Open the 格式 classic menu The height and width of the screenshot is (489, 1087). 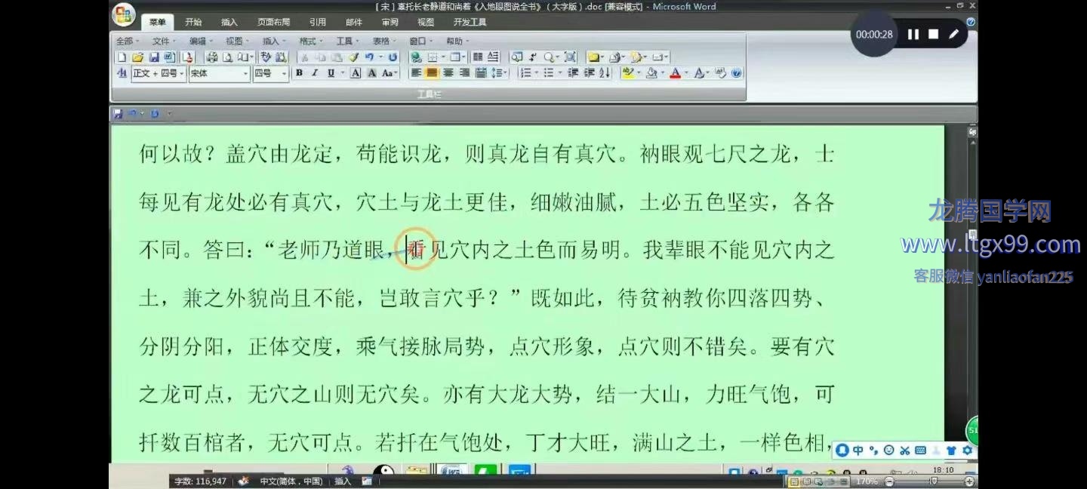coord(309,41)
